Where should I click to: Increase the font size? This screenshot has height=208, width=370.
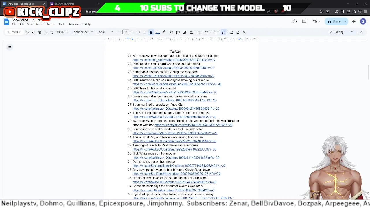pyautogui.click(x=132, y=32)
